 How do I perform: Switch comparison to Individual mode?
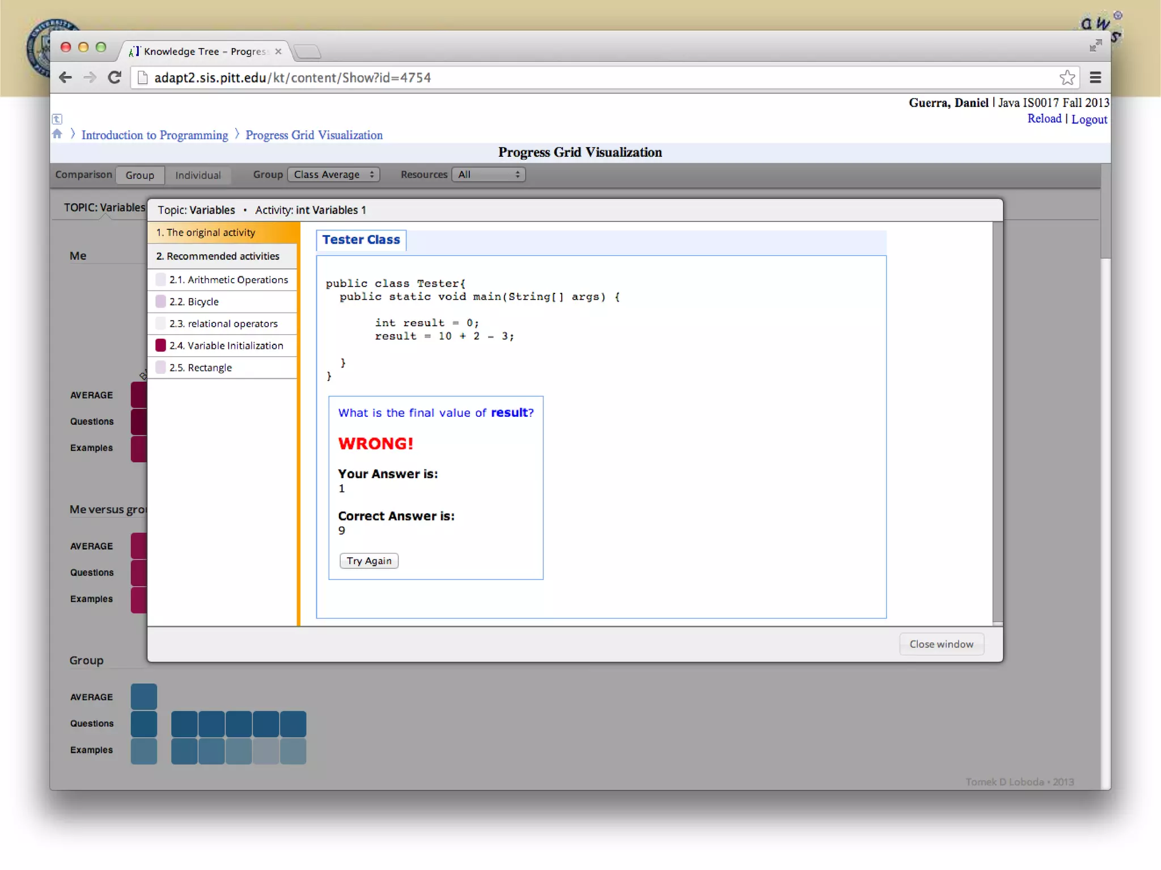click(198, 175)
